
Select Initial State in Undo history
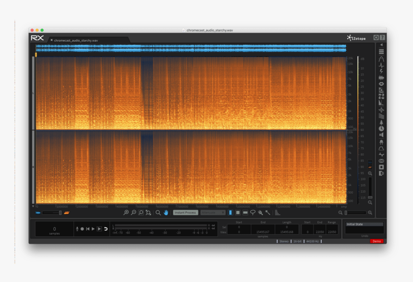364,224
